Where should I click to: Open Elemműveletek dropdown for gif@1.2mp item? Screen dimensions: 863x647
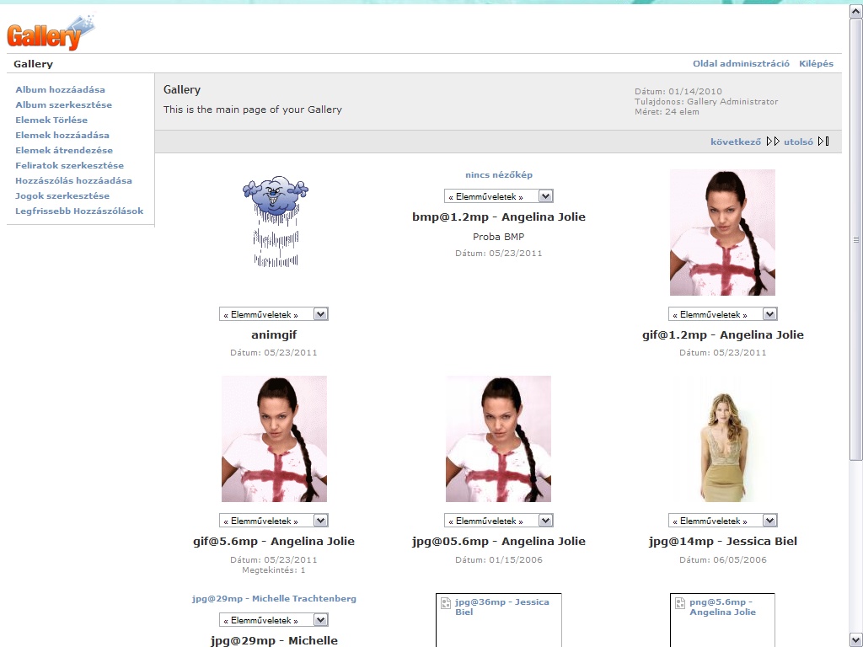(722, 314)
